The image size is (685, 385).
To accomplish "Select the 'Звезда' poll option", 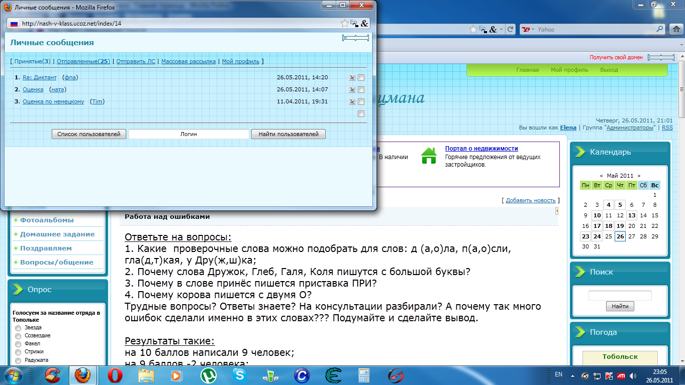I will 18,328.
